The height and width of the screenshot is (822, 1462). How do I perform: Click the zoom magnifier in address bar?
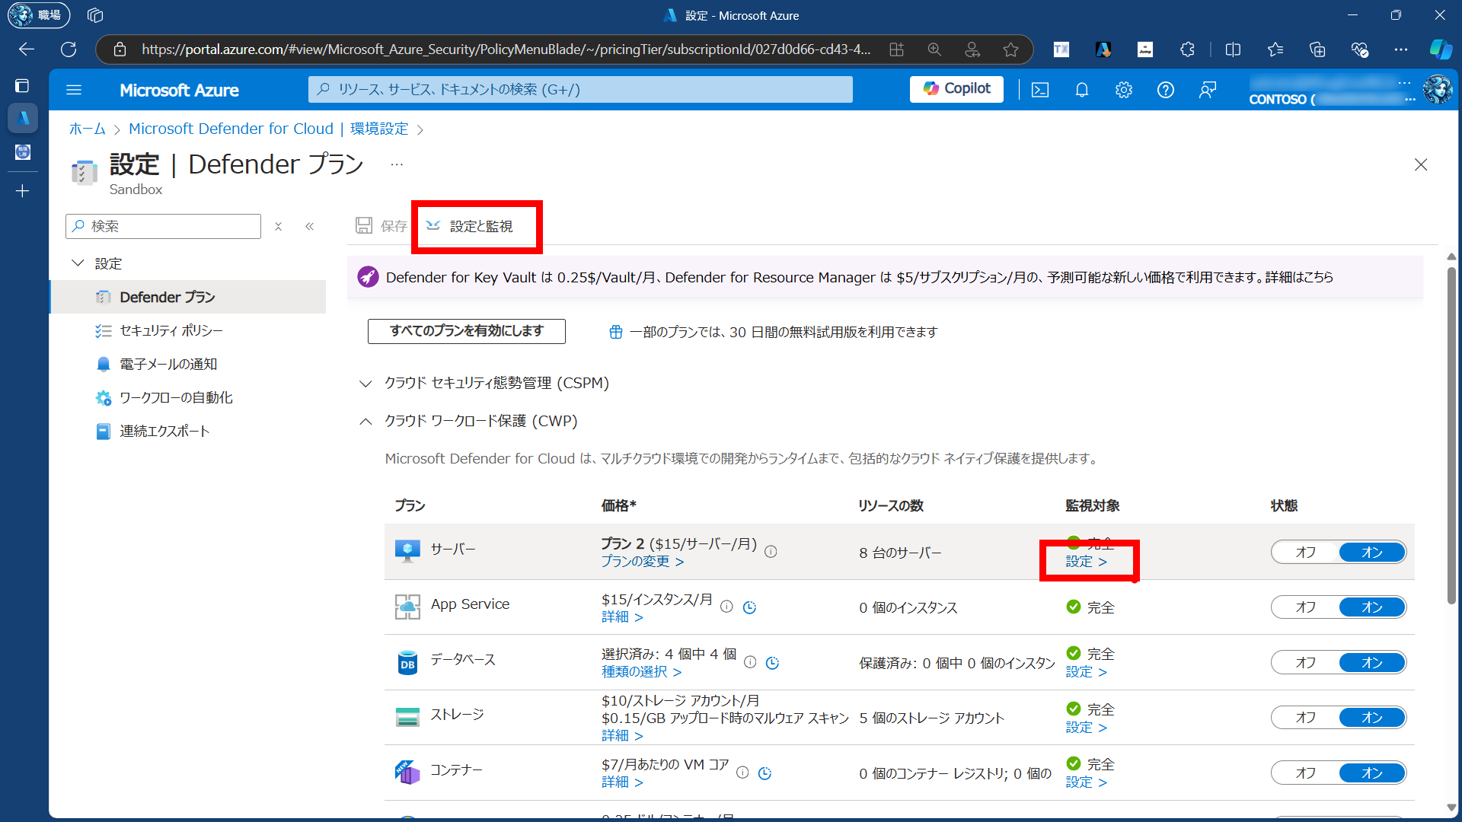pos(934,49)
